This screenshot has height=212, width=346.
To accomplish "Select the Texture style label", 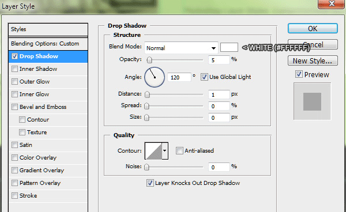I will point(37,132).
